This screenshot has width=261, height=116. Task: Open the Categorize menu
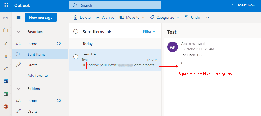(165, 17)
